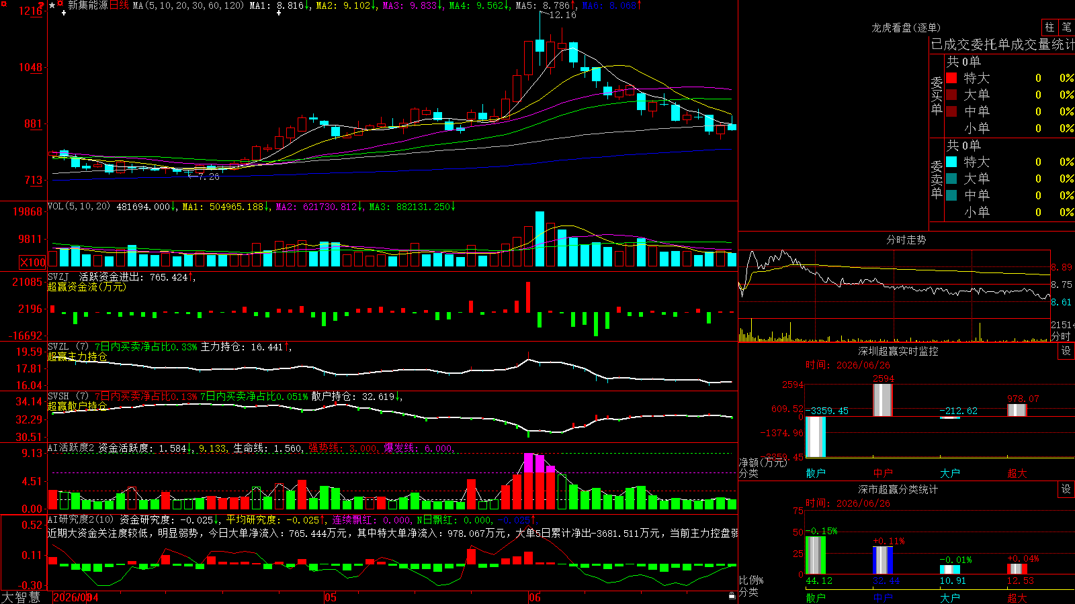
Task: Click the AI活跃度2 indicator name
Action: (x=71, y=448)
